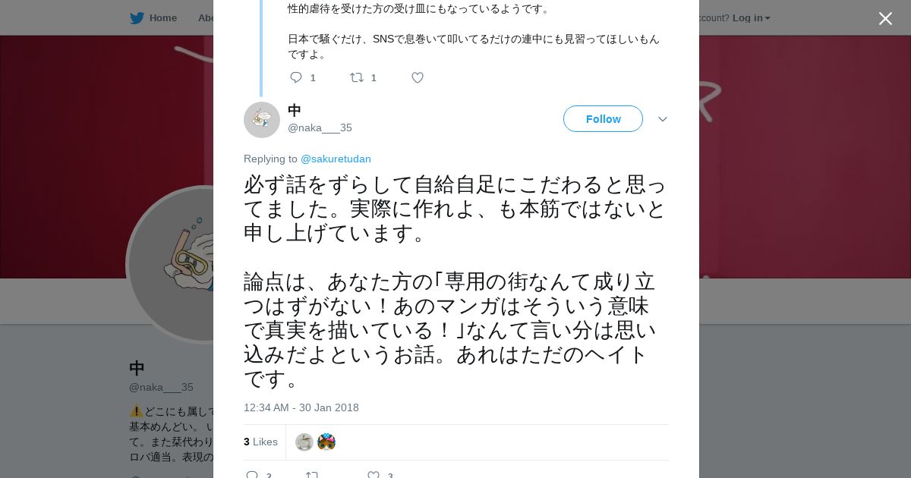Viewport: 911px width, 478px height.
Task: Open first liker's avatar
Action: pos(304,442)
